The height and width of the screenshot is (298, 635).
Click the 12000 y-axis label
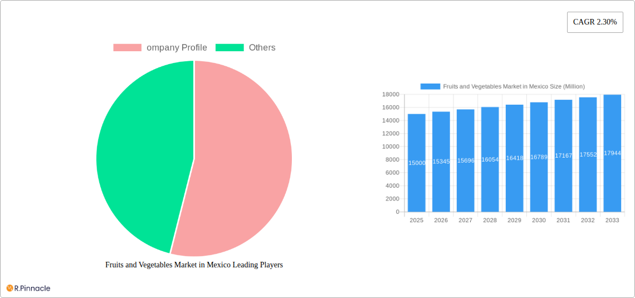[391, 134]
